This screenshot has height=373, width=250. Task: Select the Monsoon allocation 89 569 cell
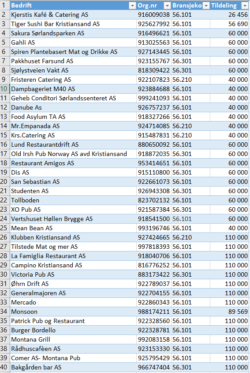pos(230,312)
